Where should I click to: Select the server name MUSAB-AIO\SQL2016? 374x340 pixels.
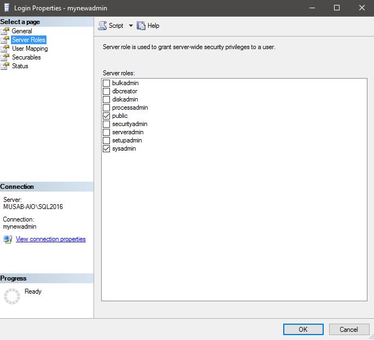tap(33, 207)
